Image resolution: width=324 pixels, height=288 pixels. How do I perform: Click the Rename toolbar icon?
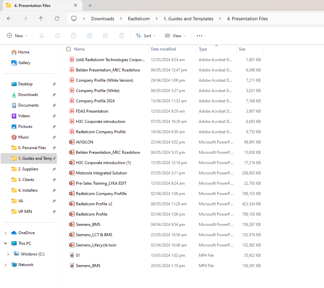[90, 36]
